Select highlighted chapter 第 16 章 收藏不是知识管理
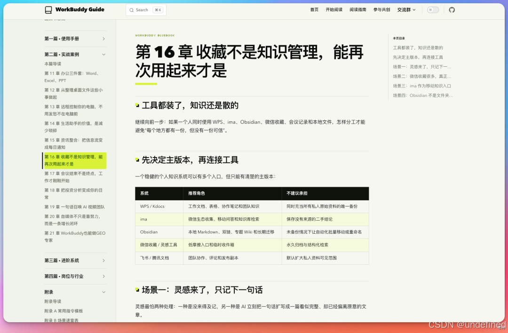Screen dimensions: 508x333 pos(74,160)
